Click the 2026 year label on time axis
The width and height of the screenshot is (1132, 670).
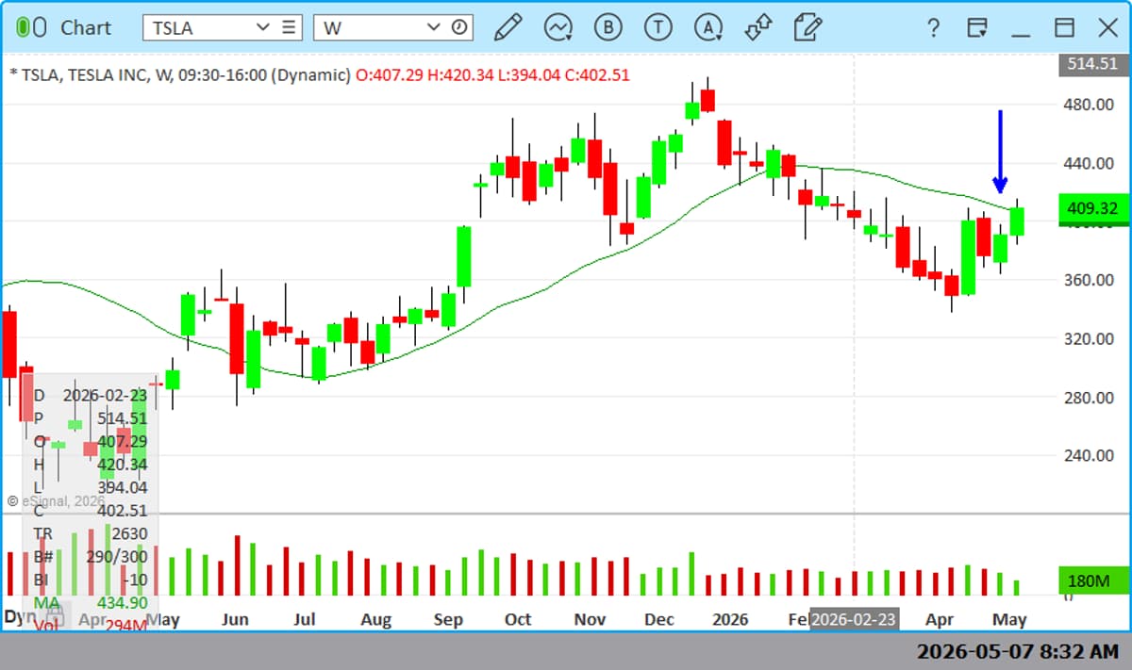tap(730, 619)
